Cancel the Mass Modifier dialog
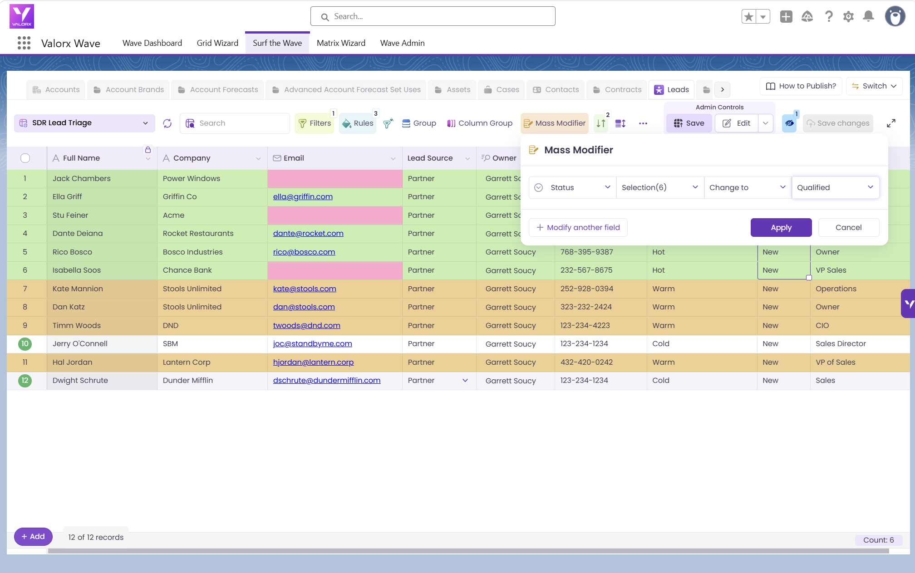This screenshot has width=915, height=573. tap(849, 228)
